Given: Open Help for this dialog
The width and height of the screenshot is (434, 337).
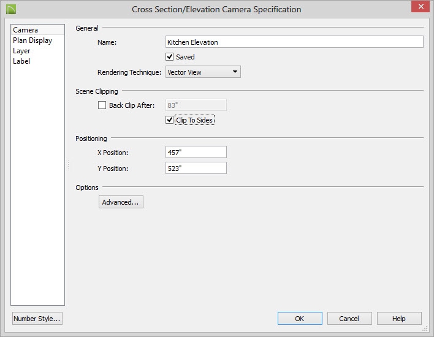Looking at the screenshot, I should (x=399, y=319).
